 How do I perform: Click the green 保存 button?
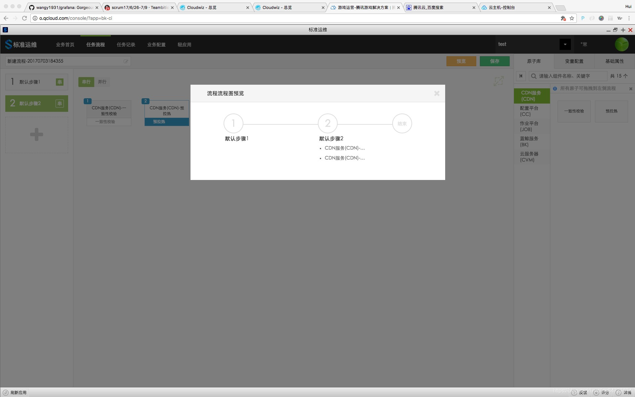(x=494, y=61)
